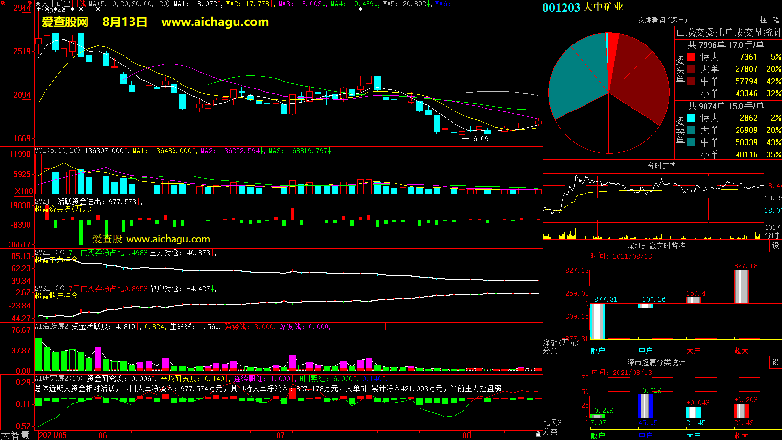Click the bright red 特大 buy-order swatch
The image size is (782, 440).
(x=691, y=57)
